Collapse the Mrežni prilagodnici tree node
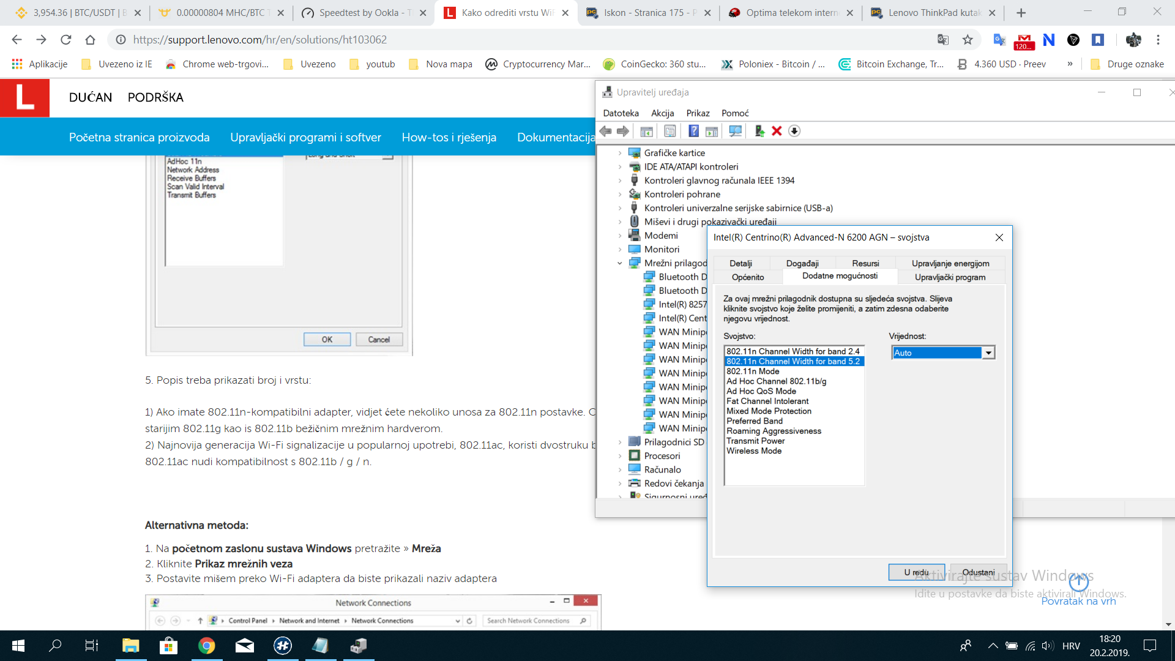 (620, 263)
